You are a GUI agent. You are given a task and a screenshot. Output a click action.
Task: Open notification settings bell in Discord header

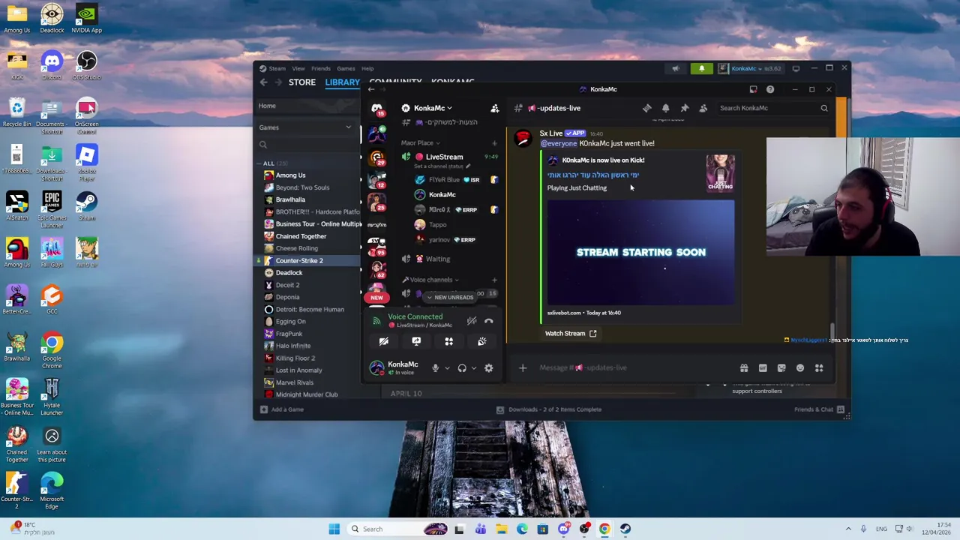[665, 108]
